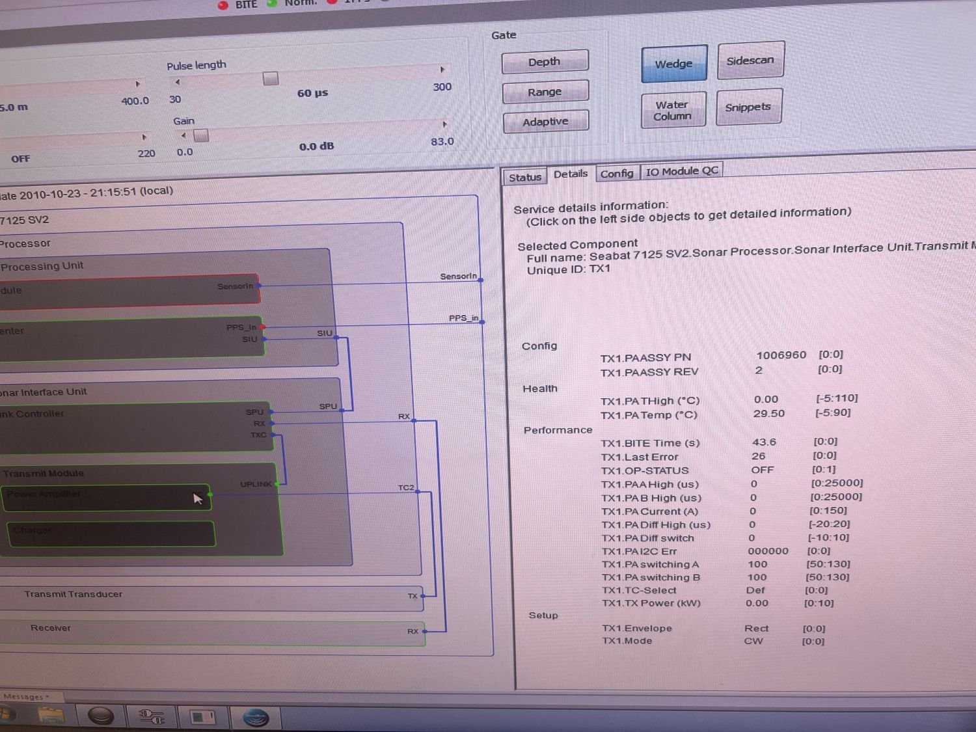Viewport: 976px width, 732px height.
Task: Click right arrow of slider ending at 400.0
Action: [x=138, y=84]
